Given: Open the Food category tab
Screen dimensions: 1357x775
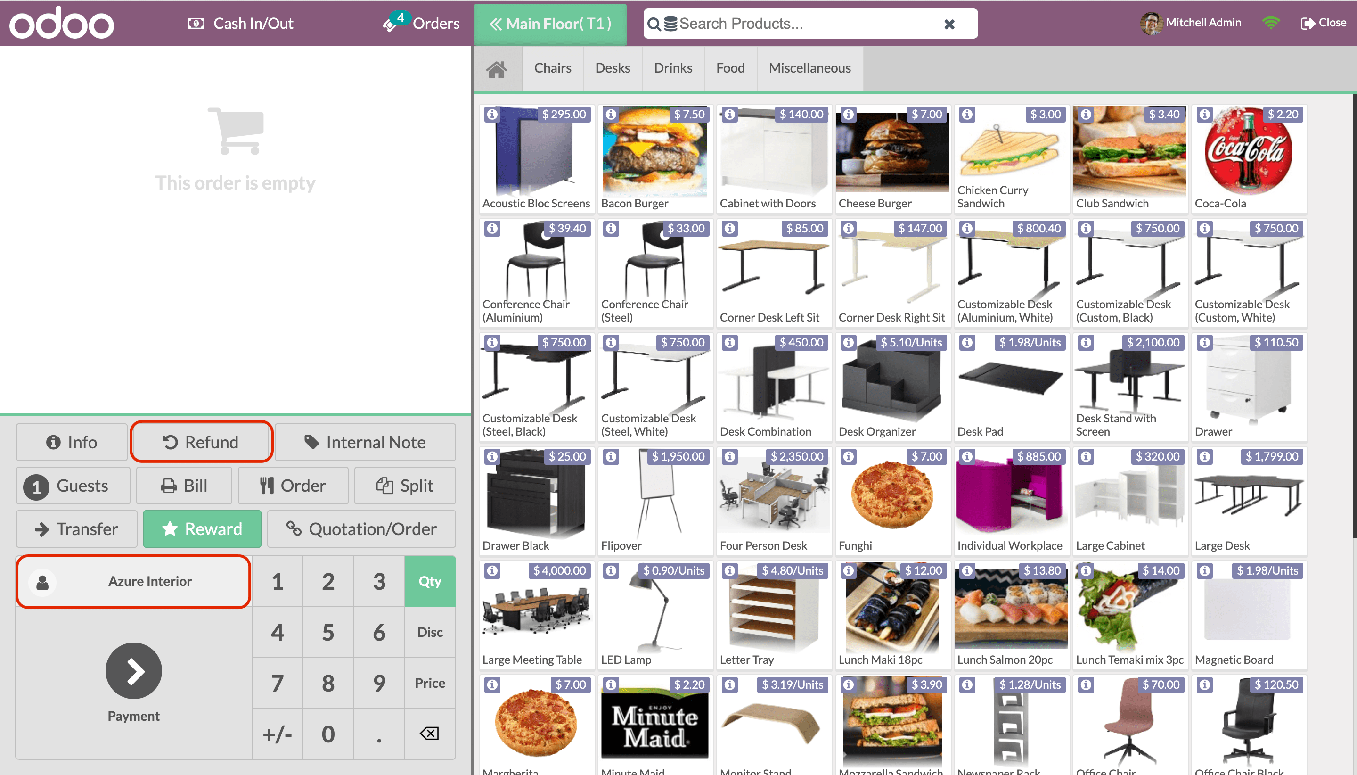Looking at the screenshot, I should 730,68.
